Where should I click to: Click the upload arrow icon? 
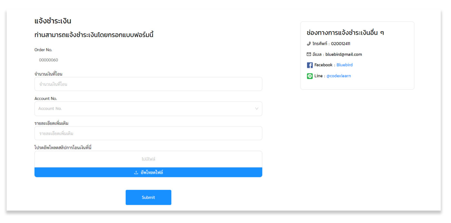pos(136,173)
